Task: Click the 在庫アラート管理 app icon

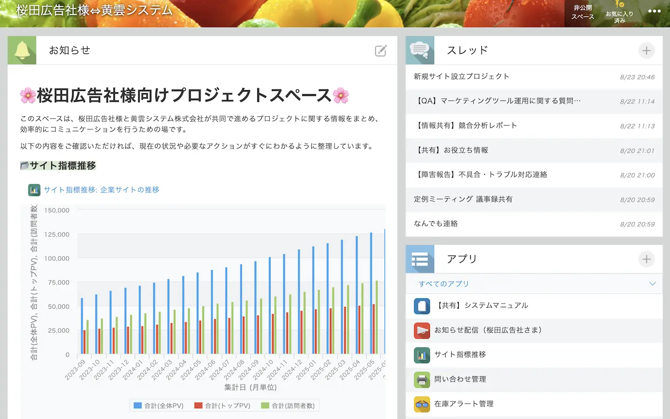Action: (x=422, y=404)
